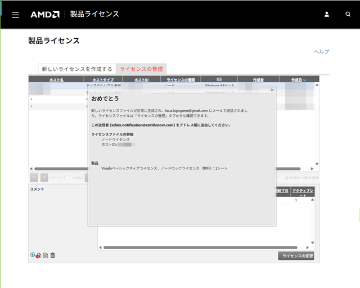Click license table scroll down arrow
This screenshot has width=360, height=288.
click(x=317, y=164)
